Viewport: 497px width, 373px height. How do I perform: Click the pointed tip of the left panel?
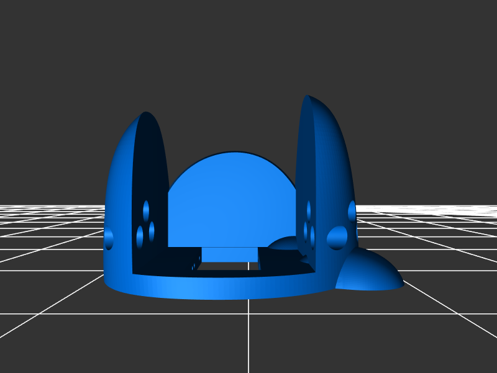(146, 114)
